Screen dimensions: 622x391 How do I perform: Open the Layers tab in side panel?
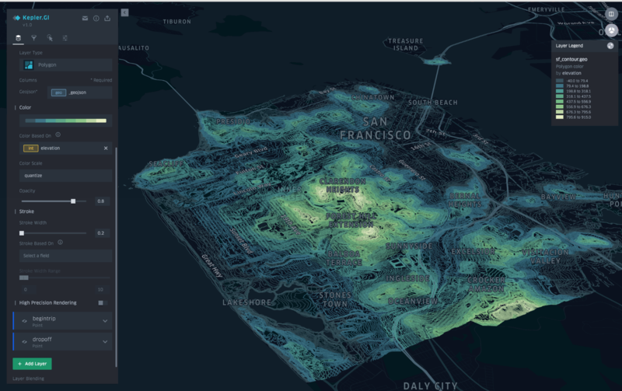(x=18, y=38)
